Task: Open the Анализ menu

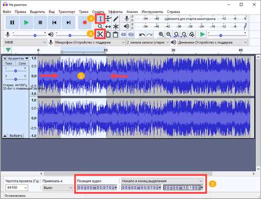Action: click(132, 12)
